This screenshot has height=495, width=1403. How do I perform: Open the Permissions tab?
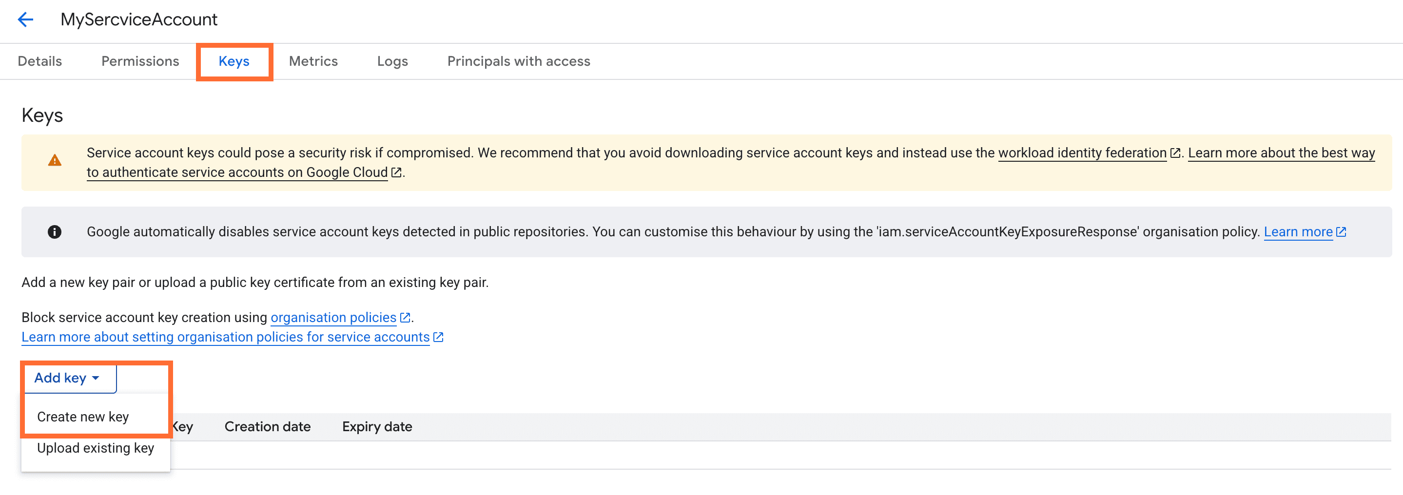(140, 61)
